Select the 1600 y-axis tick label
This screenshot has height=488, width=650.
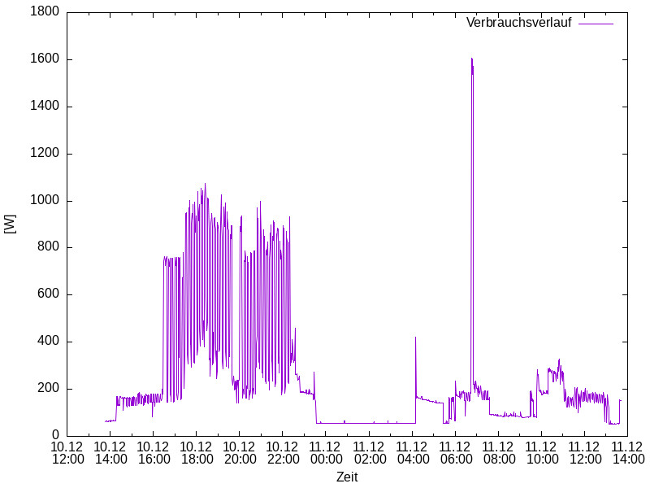pyautogui.click(x=43, y=59)
